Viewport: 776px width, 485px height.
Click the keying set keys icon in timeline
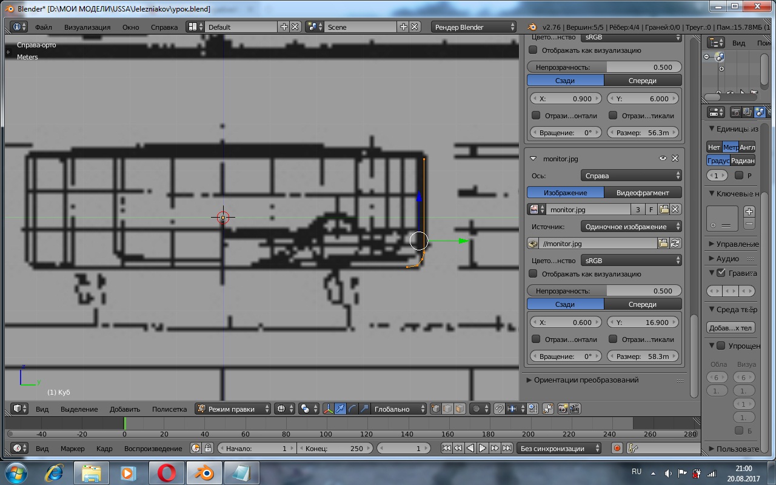click(633, 448)
